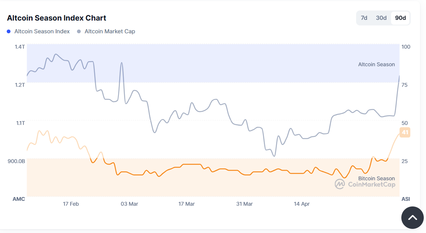Select the 30d time range tab
Image resolution: width=426 pixels, height=233 pixels.
pos(381,18)
